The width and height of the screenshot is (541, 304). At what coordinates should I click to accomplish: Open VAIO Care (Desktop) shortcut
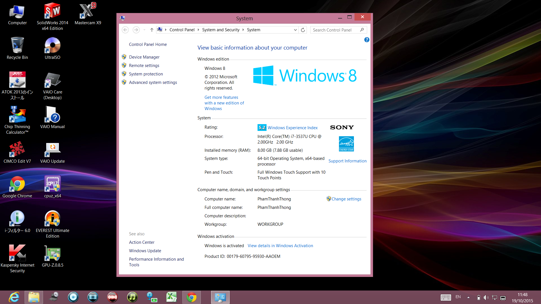point(52,86)
